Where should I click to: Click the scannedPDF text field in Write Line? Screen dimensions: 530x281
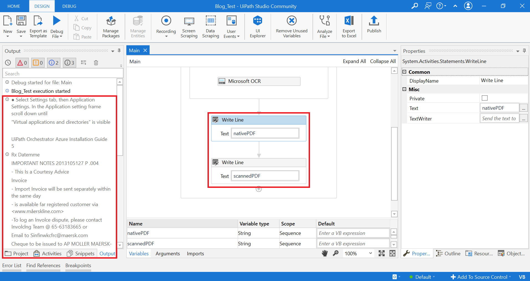(x=265, y=176)
